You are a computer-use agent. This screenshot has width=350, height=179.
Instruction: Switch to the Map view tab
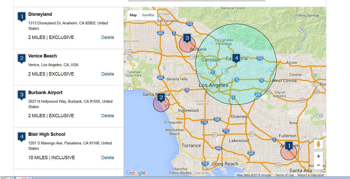pyautogui.click(x=133, y=15)
